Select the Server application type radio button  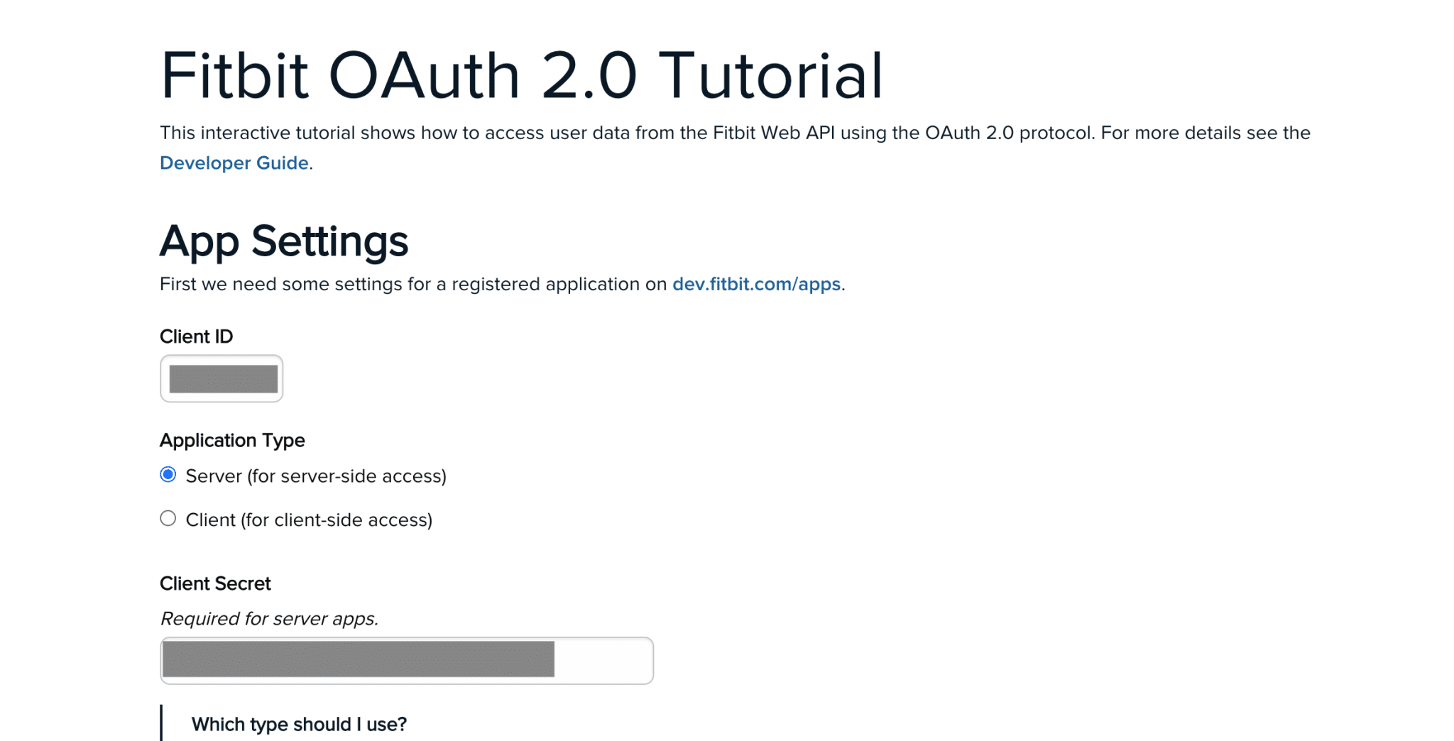point(168,476)
